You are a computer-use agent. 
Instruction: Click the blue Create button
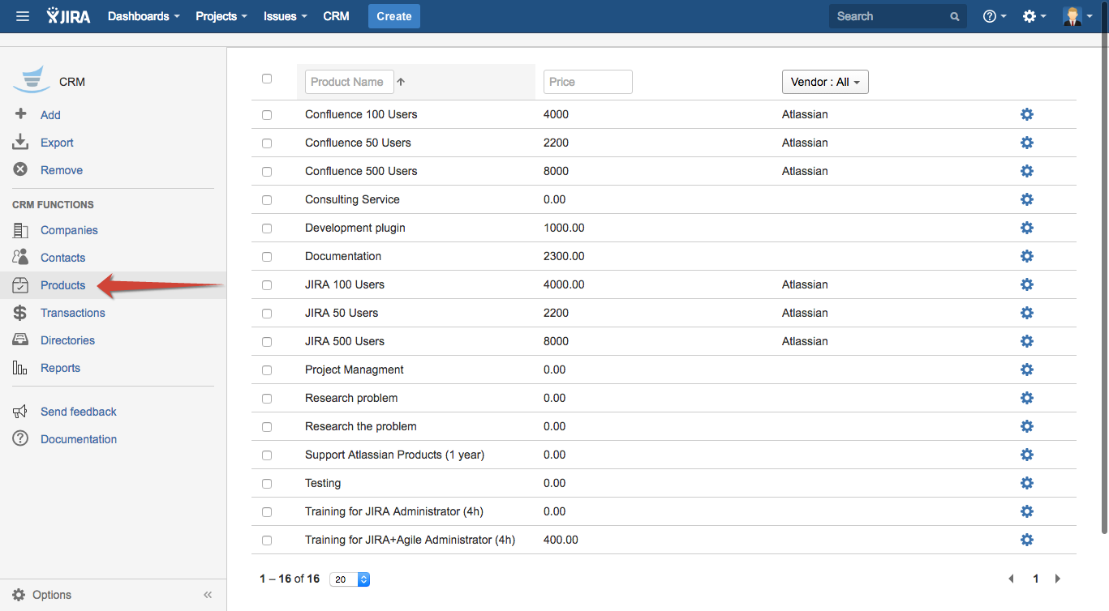tap(393, 16)
